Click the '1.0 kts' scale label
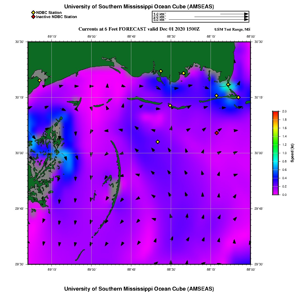306x292 pixels. (159, 14)
